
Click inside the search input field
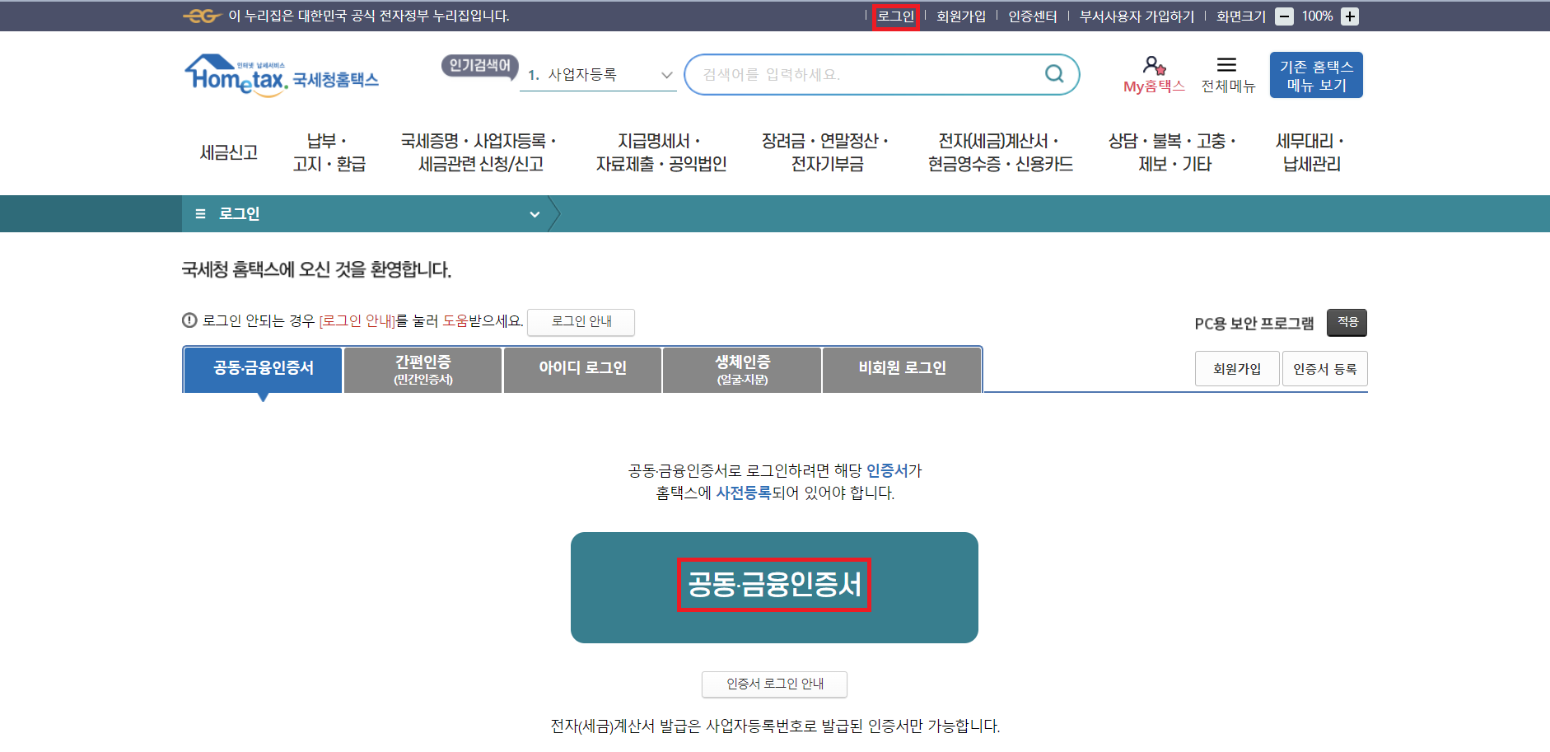[848, 74]
